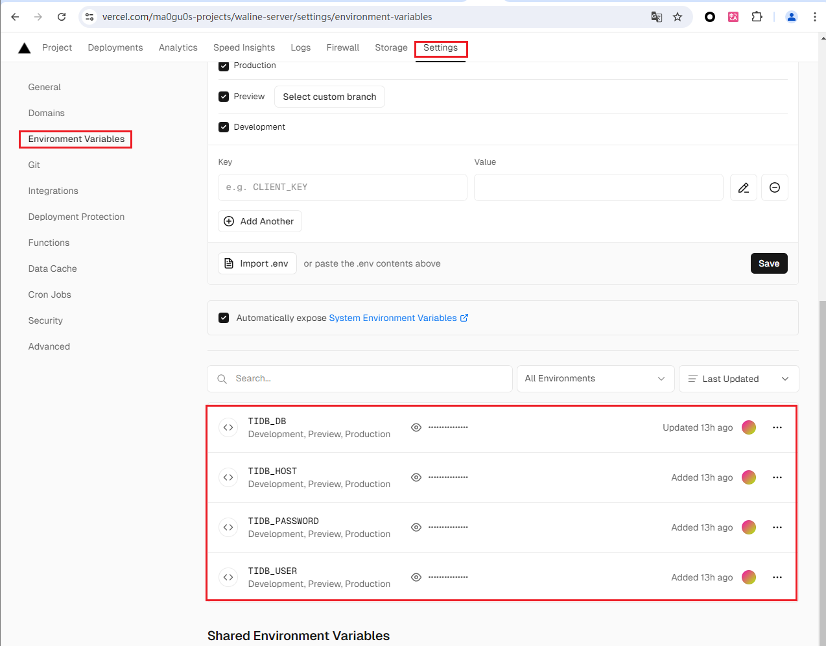Open Git settings in the sidebar
826x646 pixels.
tap(34, 165)
